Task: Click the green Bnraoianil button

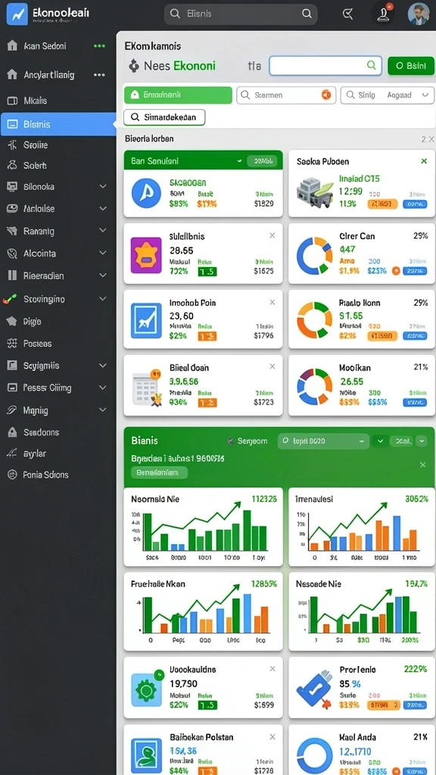Action: point(178,95)
